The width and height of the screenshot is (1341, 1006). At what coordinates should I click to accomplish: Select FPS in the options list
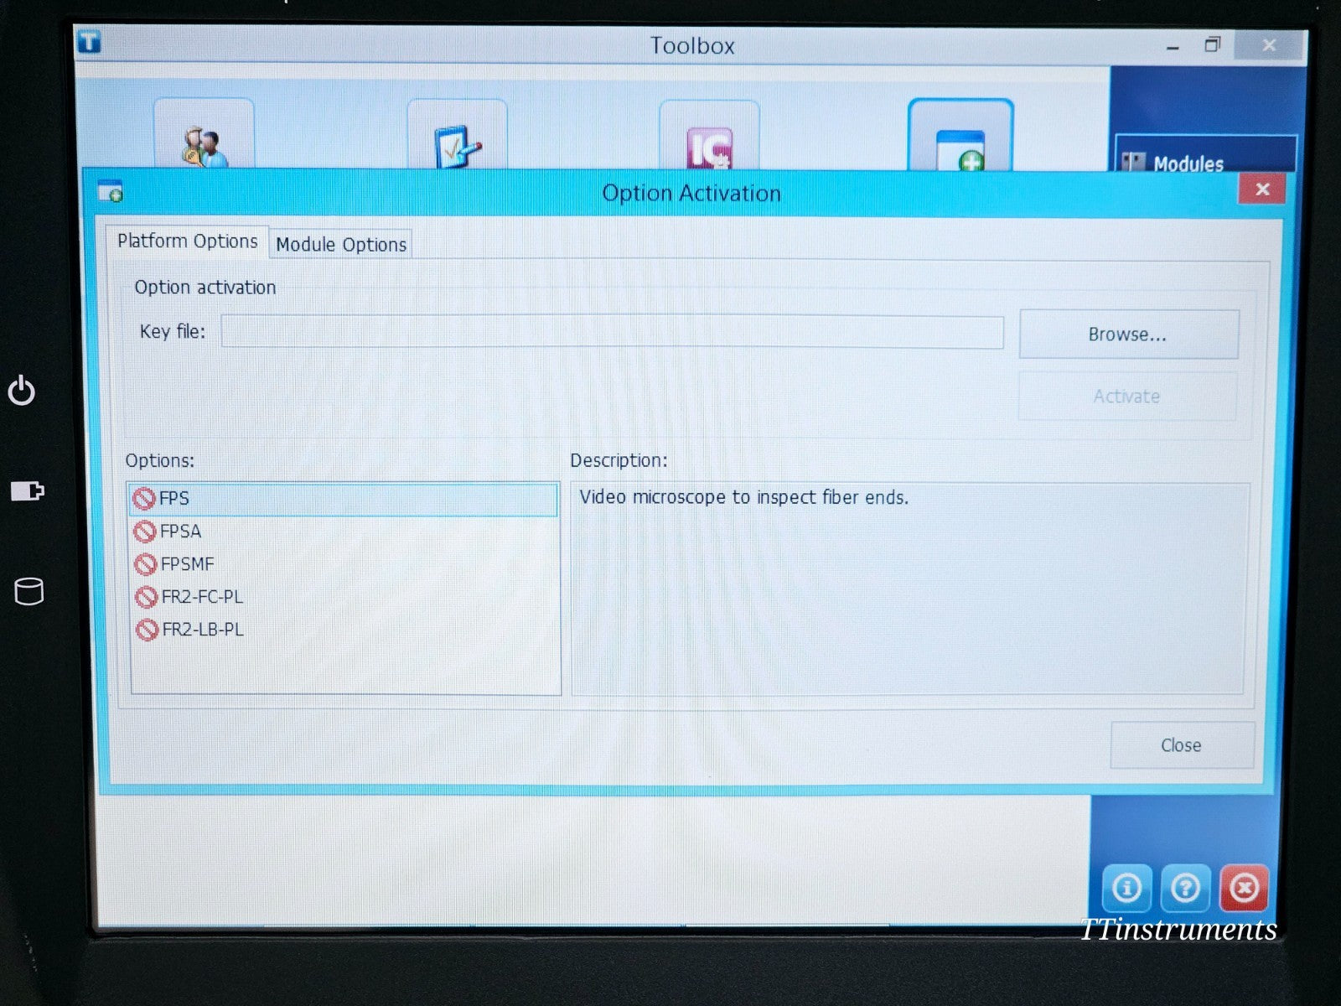pos(174,499)
